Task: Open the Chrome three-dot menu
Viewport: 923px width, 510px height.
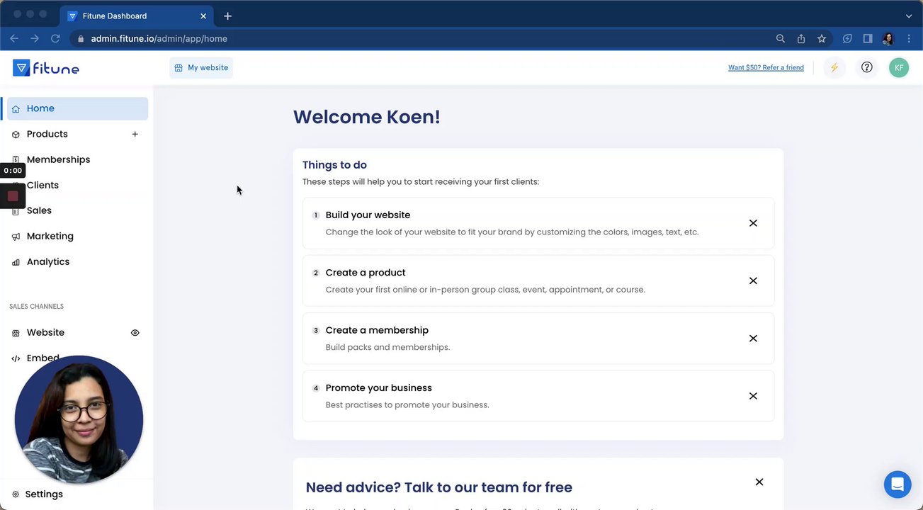Action: click(x=909, y=39)
